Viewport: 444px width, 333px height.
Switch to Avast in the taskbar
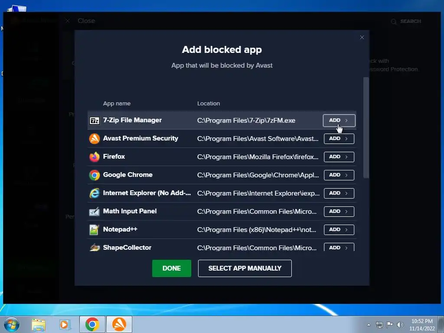click(119, 324)
